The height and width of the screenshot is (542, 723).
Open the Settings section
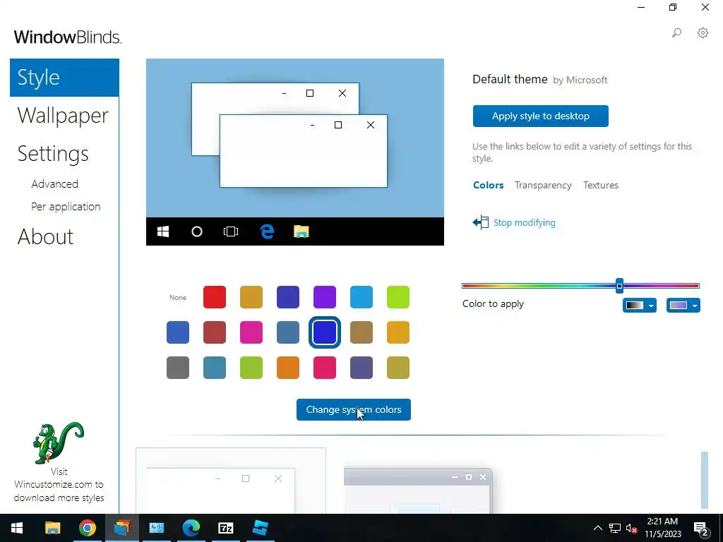click(53, 153)
